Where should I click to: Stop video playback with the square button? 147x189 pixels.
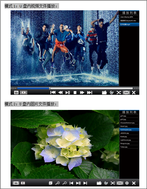point(75,93)
